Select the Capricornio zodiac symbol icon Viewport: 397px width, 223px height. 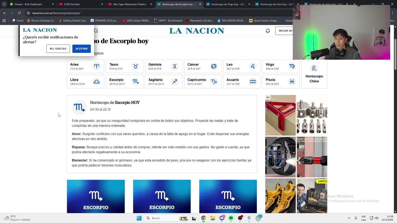tap(214, 81)
